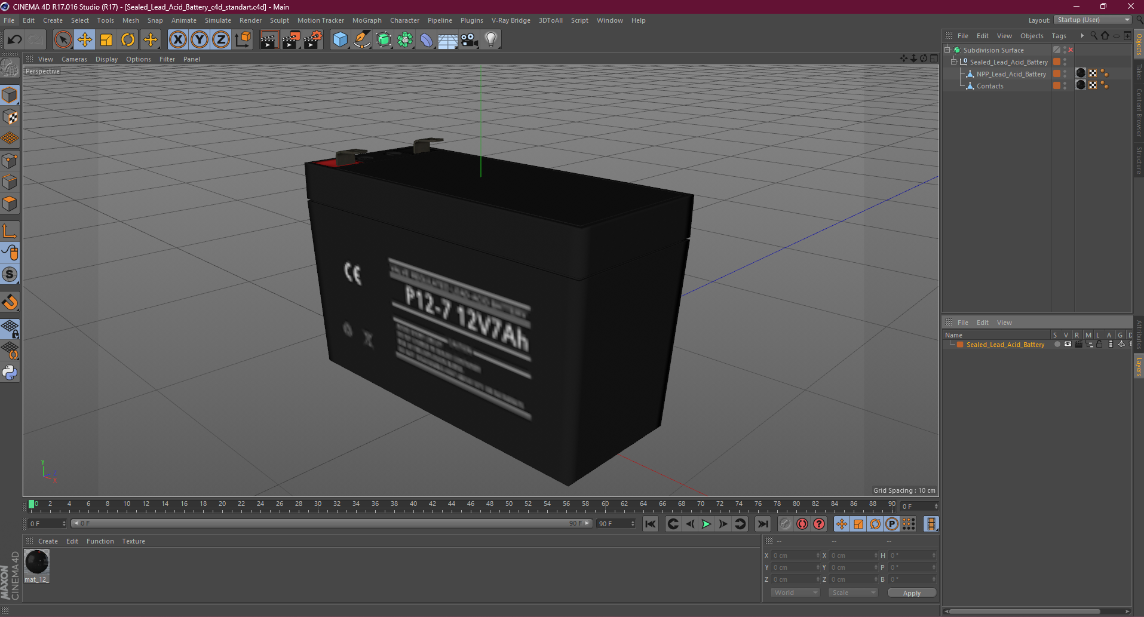This screenshot has width=1144, height=617.
Task: Open viewport Cameras menu
Action: point(74,59)
